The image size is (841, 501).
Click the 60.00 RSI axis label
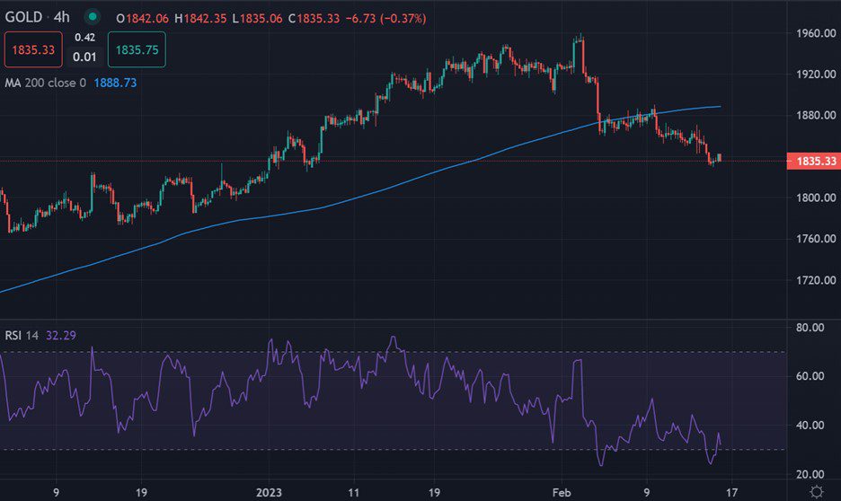point(810,376)
